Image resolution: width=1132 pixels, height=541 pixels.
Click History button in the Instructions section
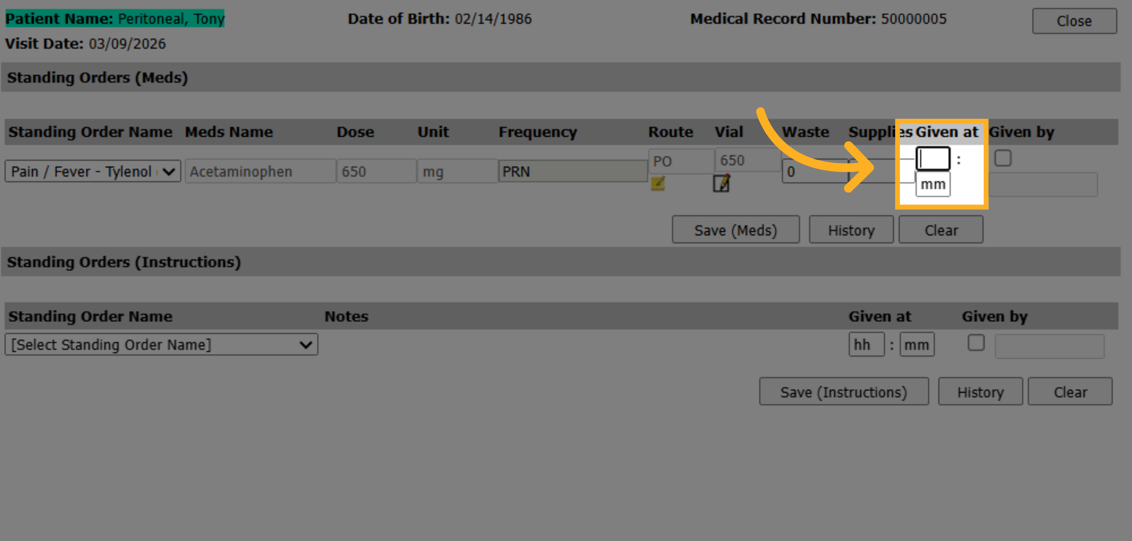tap(980, 392)
